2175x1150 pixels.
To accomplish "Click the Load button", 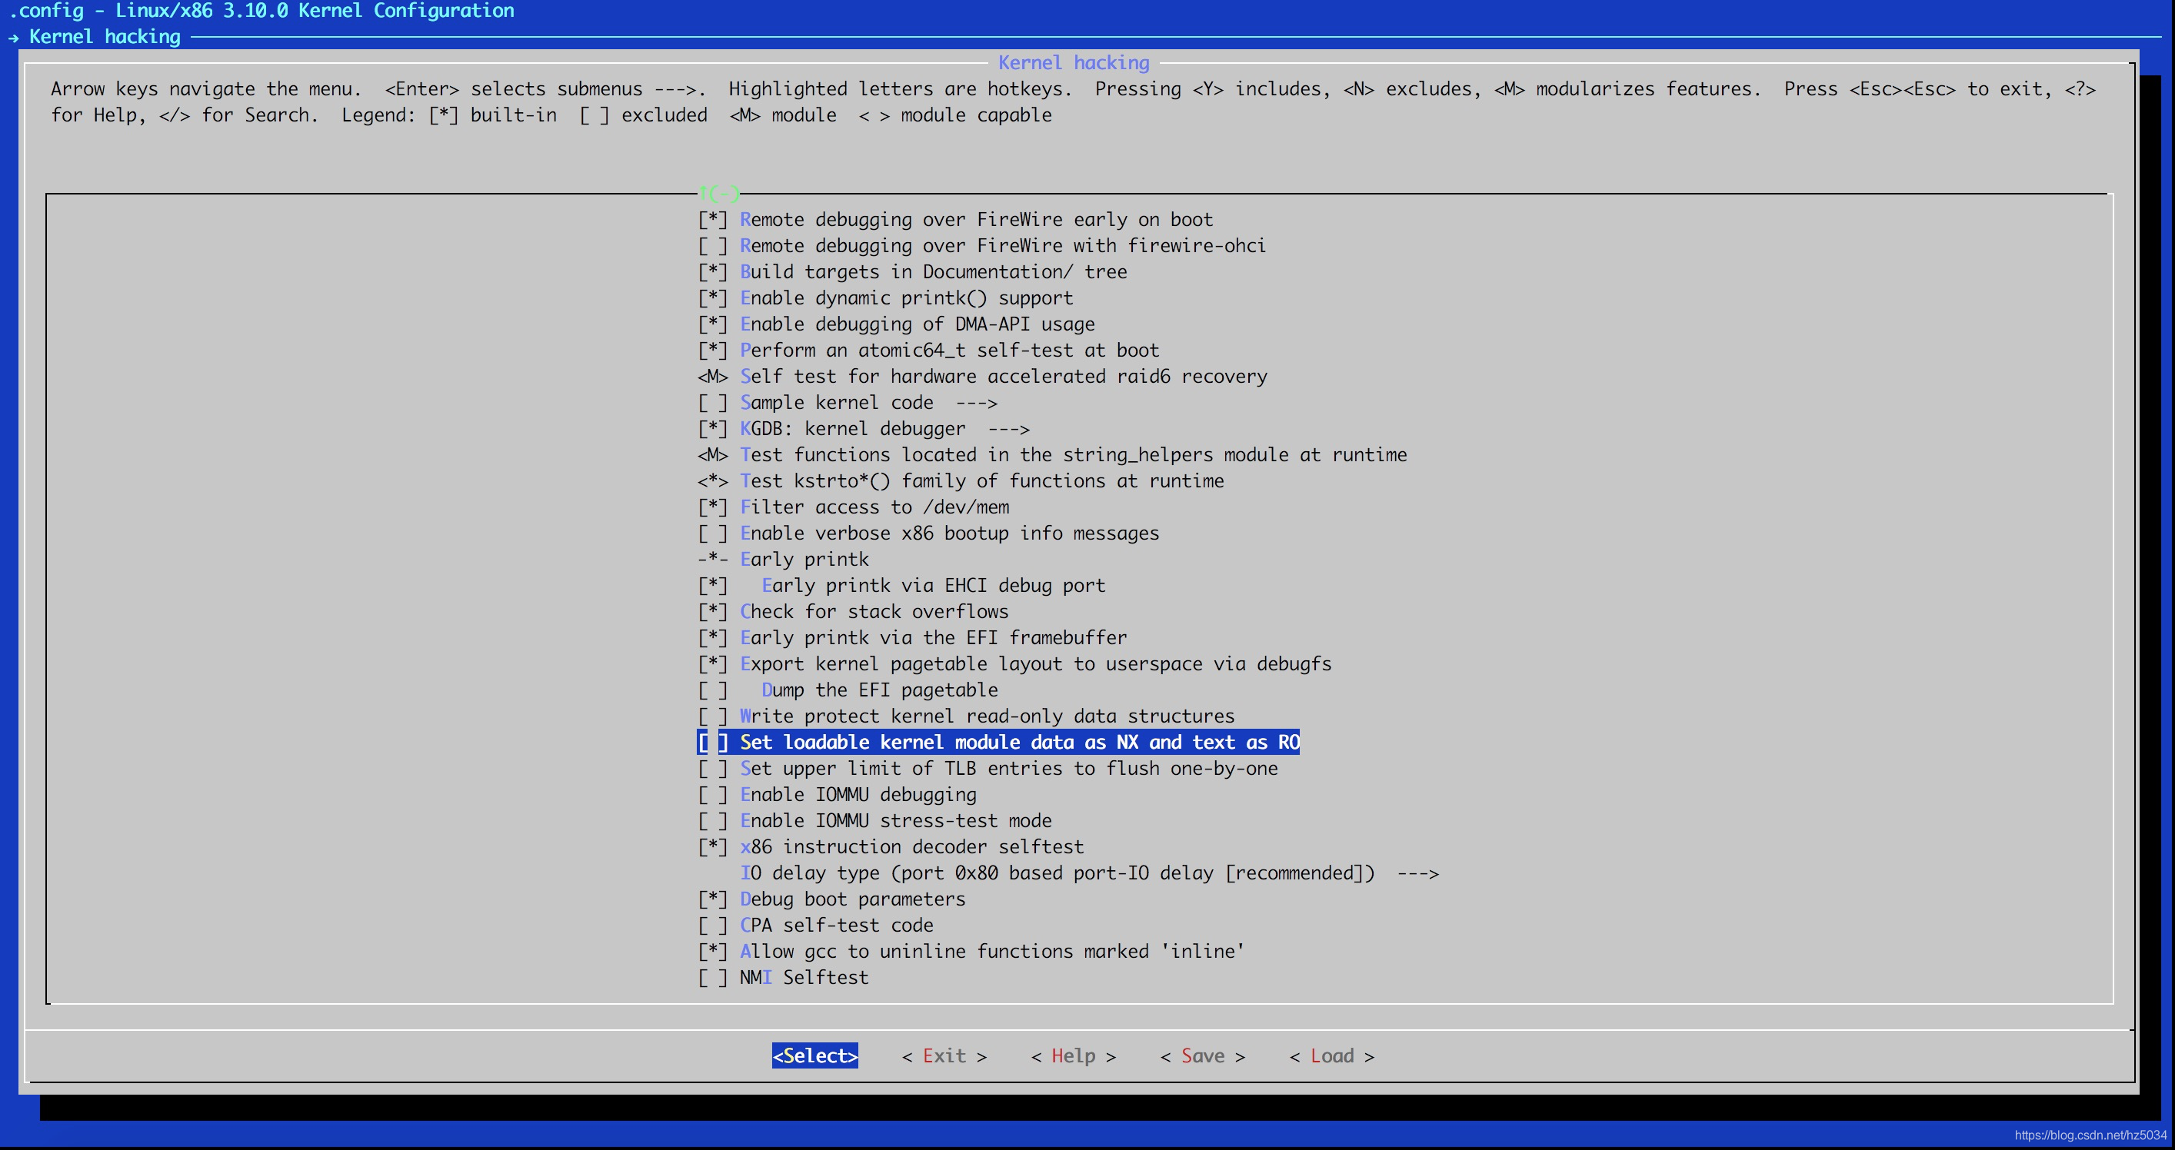I will click(x=1331, y=1056).
